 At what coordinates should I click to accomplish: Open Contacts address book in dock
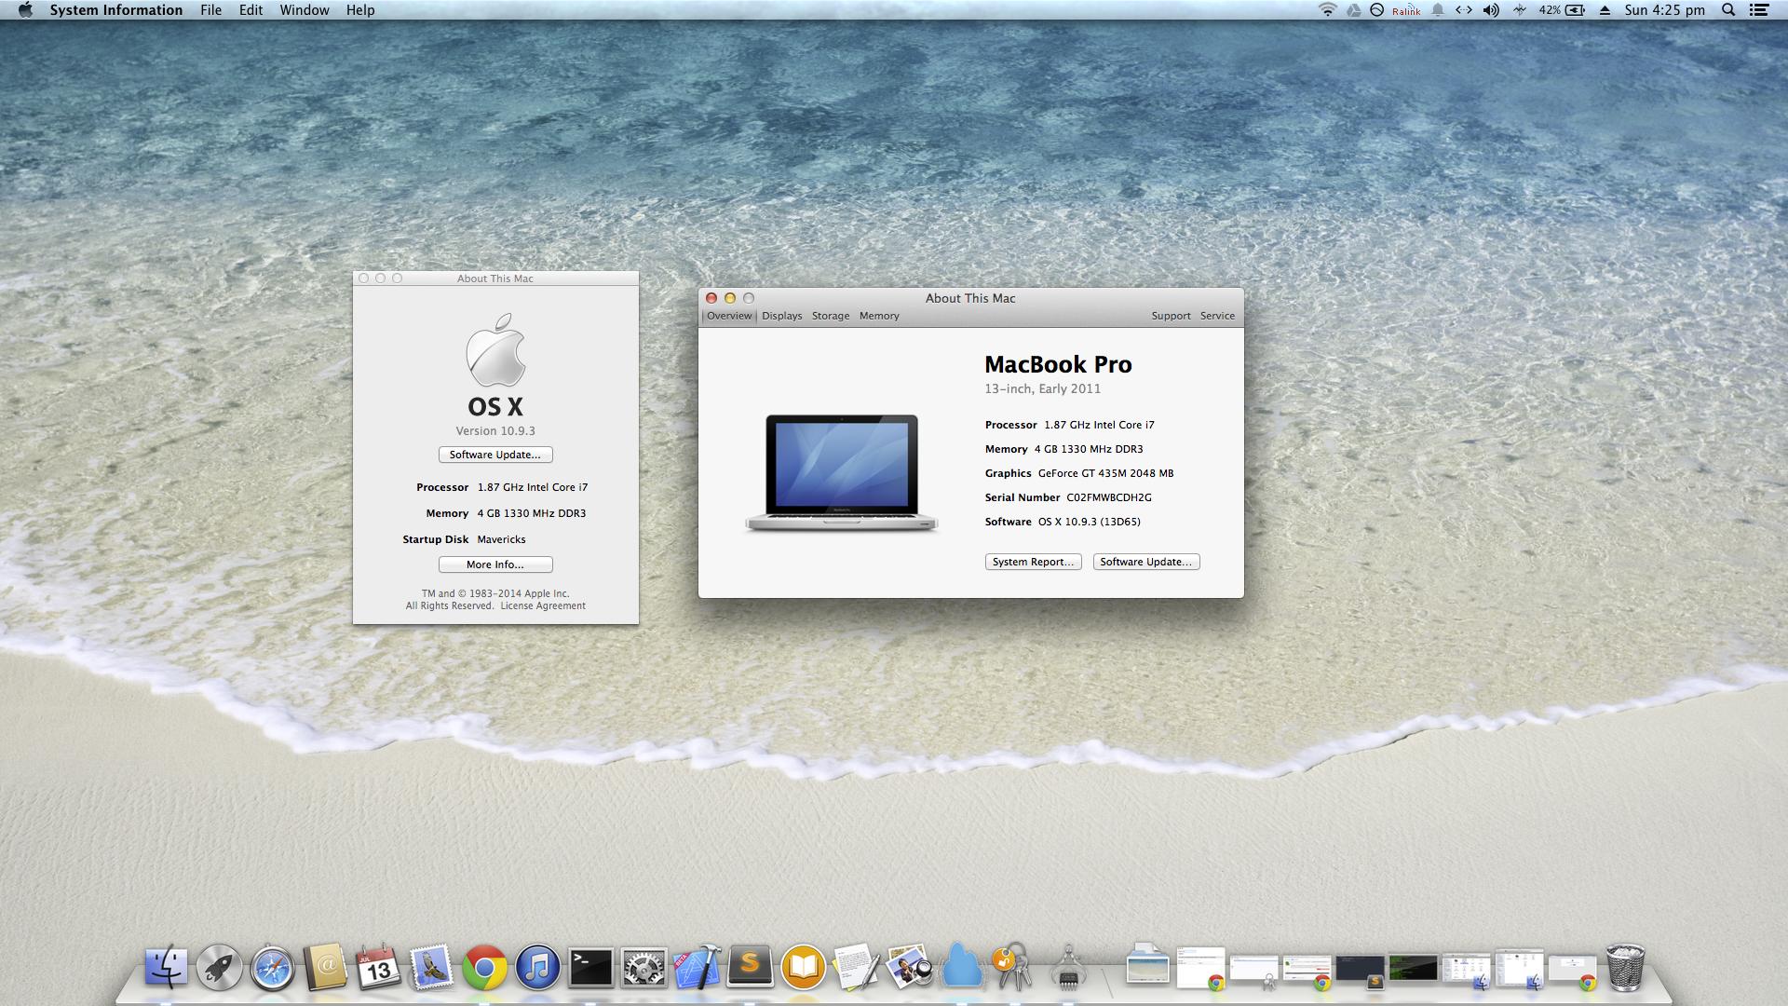coord(325,968)
